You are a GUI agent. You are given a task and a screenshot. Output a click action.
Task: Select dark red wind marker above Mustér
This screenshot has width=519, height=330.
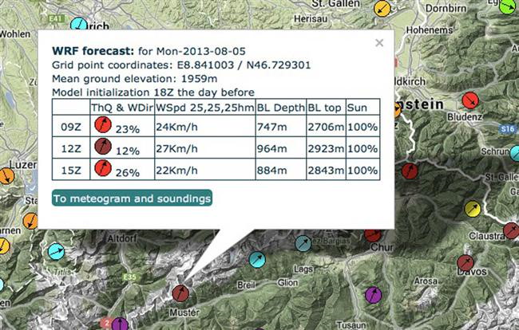click(x=180, y=293)
